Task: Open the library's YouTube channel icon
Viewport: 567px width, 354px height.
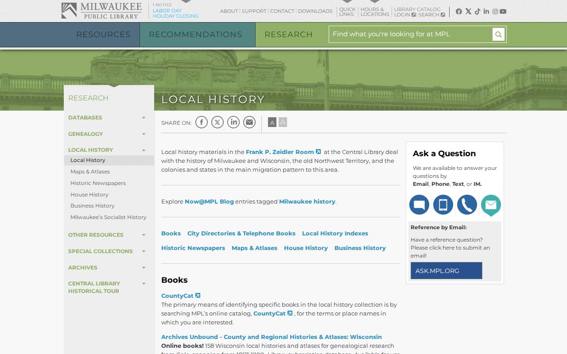Action: point(503,12)
